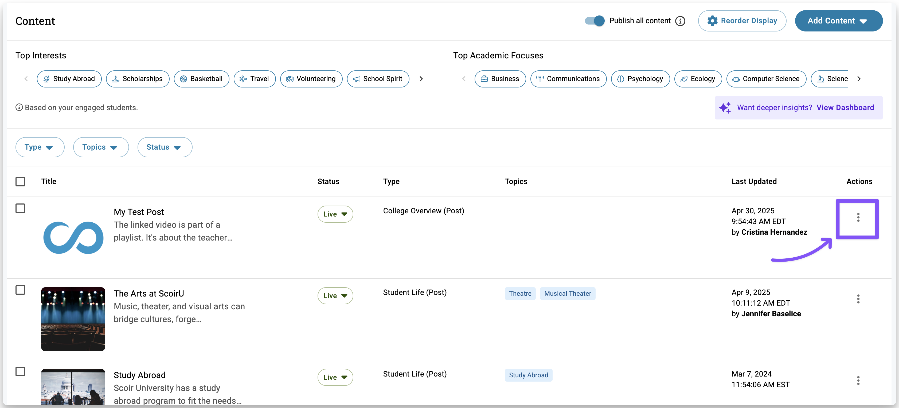Open the Live status dropdown for My Test Post
The image size is (899, 408).
tap(335, 214)
